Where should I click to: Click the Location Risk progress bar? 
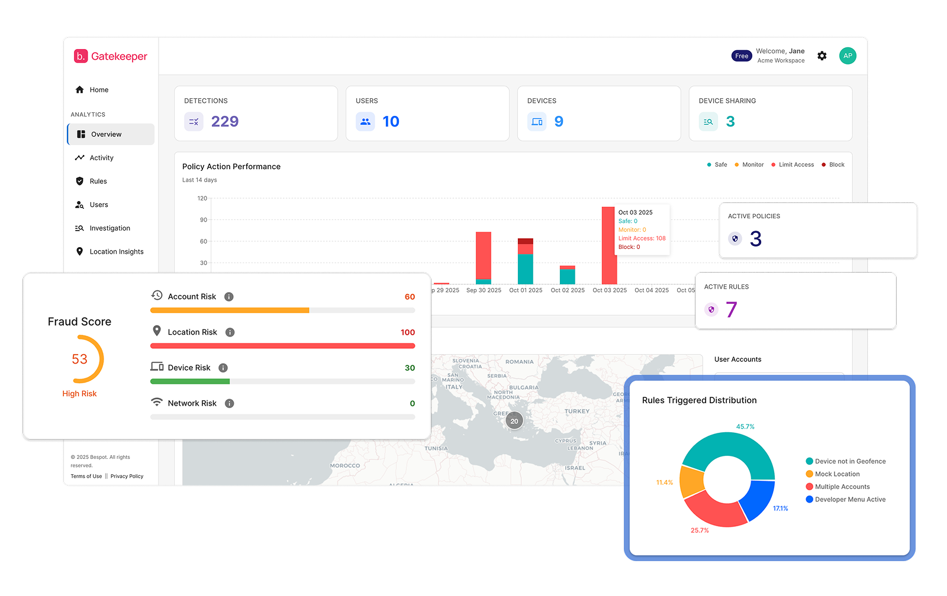pos(282,345)
